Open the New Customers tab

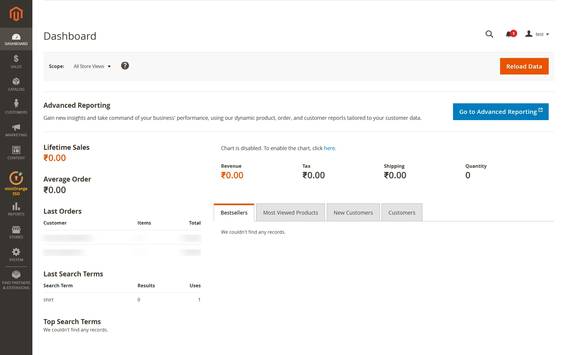[x=353, y=212]
